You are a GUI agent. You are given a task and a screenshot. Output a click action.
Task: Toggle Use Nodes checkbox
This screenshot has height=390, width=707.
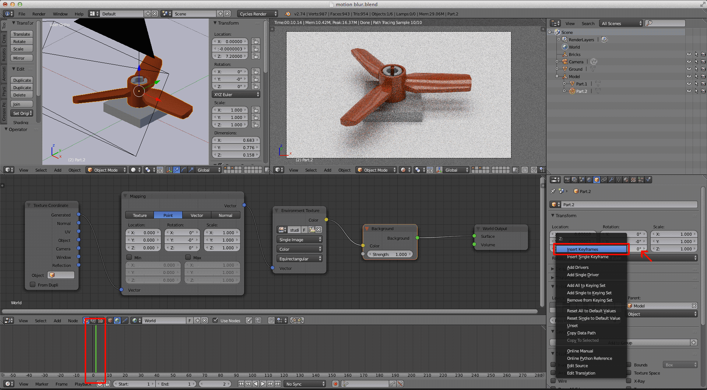pos(215,320)
